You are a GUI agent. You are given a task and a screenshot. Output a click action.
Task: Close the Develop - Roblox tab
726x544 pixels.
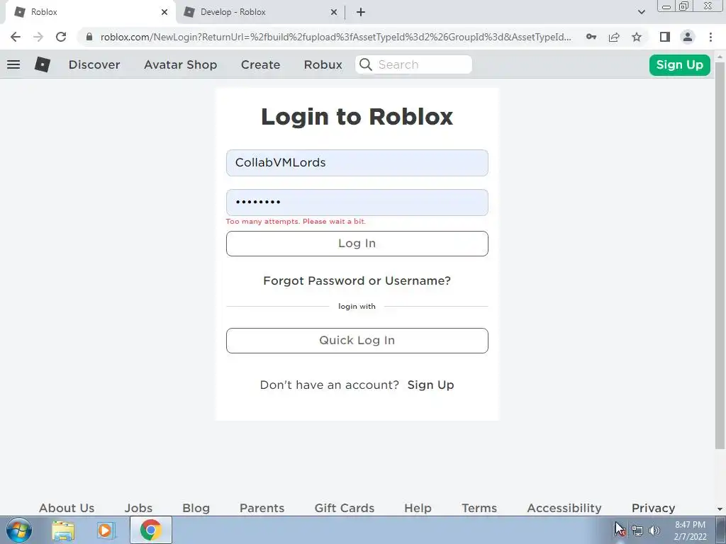334,12
